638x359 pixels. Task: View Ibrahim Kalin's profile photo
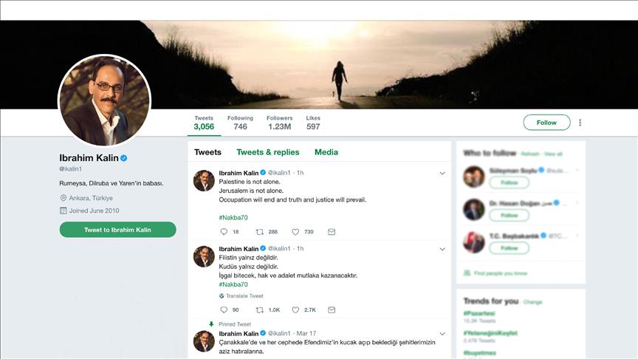[104, 100]
